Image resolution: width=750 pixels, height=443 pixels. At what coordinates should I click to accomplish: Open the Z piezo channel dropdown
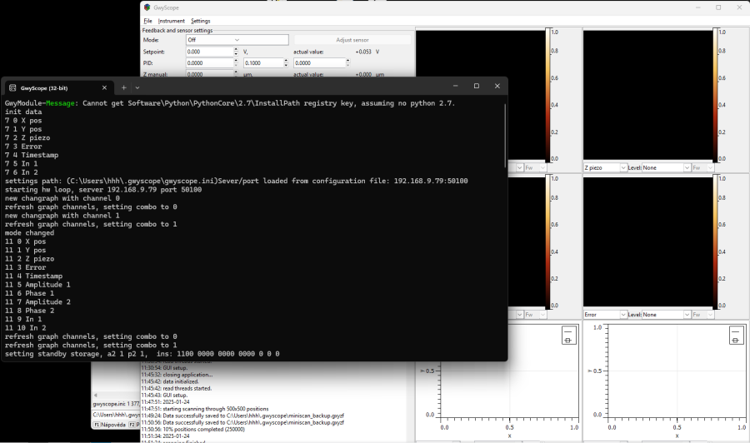click(604, 167)
